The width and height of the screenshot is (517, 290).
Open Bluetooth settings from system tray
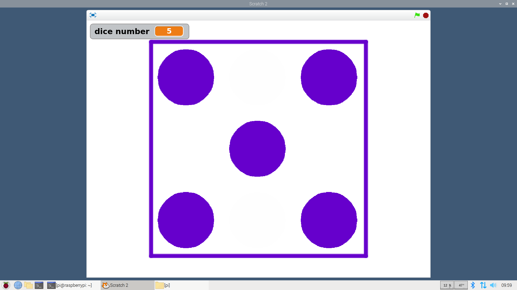point(473,285)
